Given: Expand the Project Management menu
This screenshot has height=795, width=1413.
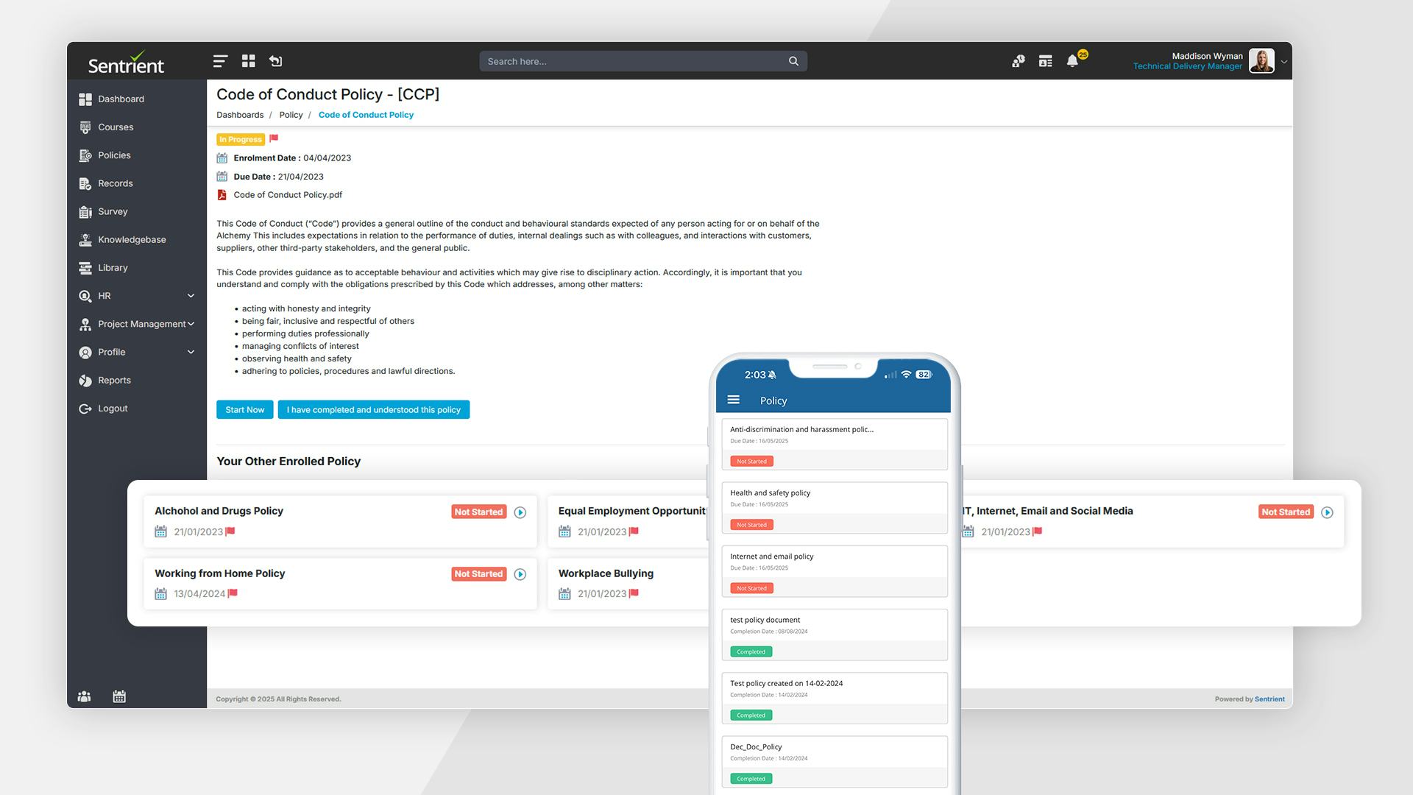Looking at the screenshot, I should point(191,324).
